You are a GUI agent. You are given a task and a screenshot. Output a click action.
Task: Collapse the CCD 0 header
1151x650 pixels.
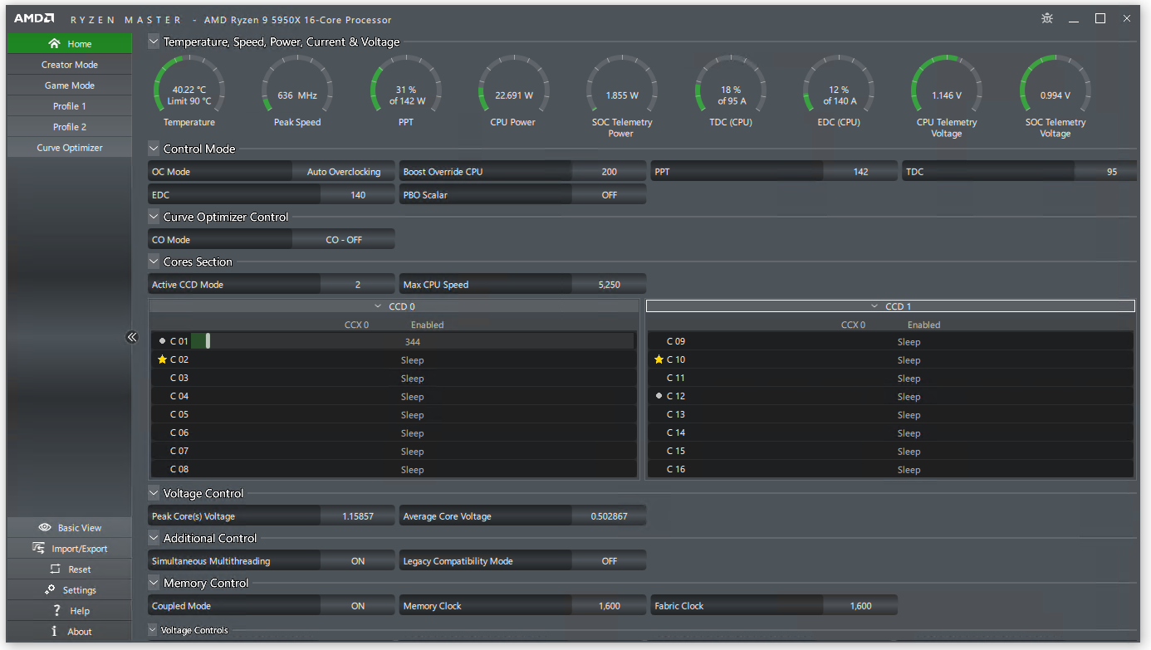pos(394,306)
